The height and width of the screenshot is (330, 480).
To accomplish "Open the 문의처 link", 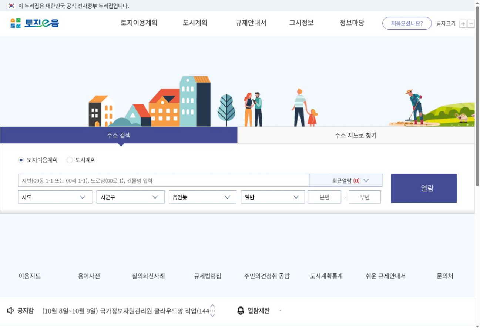I will pyautogui.click(x=445, y=276).
